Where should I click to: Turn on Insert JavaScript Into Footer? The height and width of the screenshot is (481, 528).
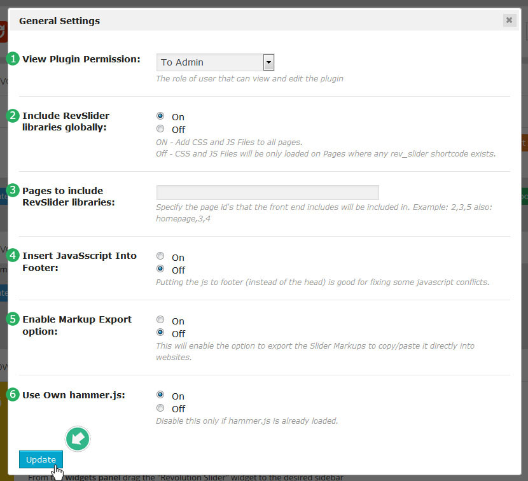[160, 257]
